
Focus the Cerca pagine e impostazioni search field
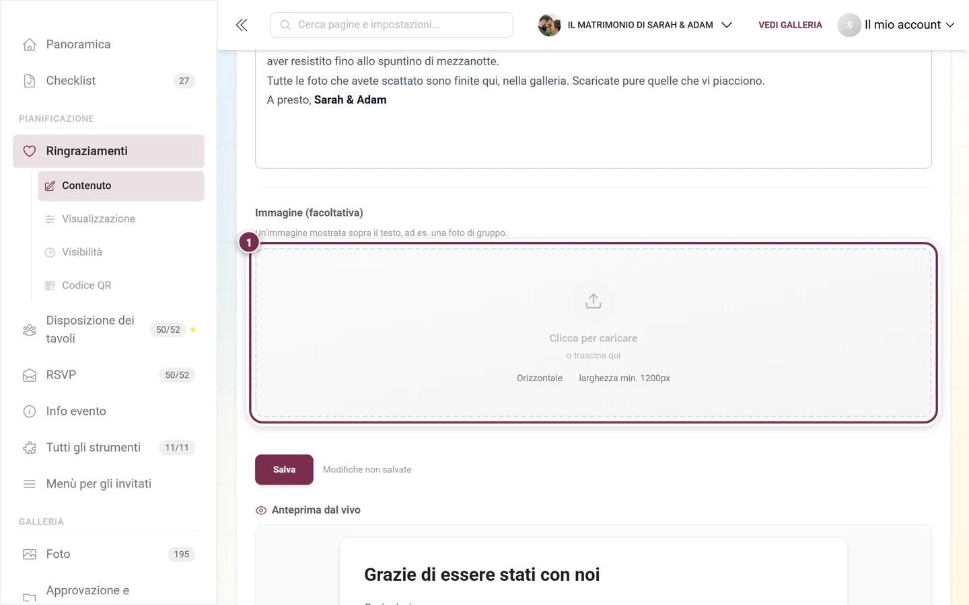point(392,25)
